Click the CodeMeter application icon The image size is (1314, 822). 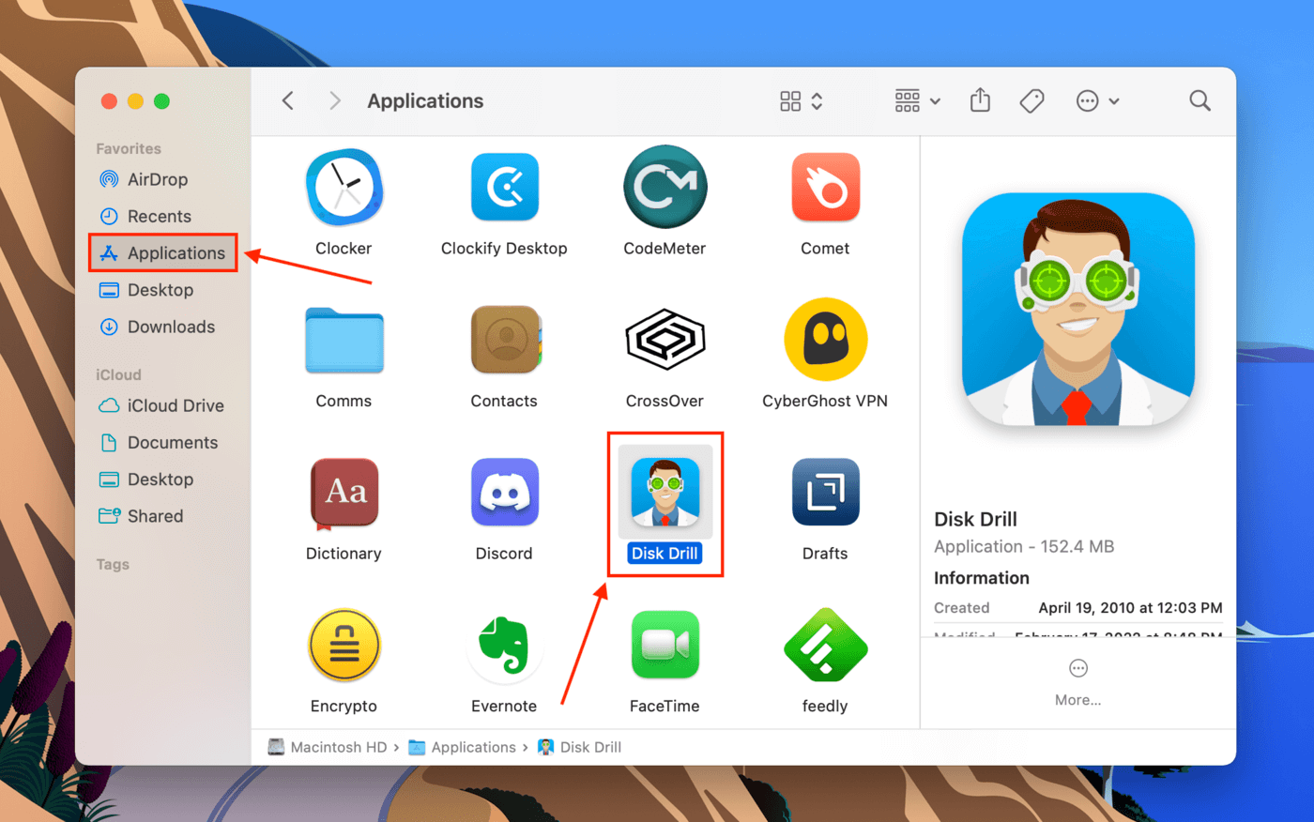point(665,188)
